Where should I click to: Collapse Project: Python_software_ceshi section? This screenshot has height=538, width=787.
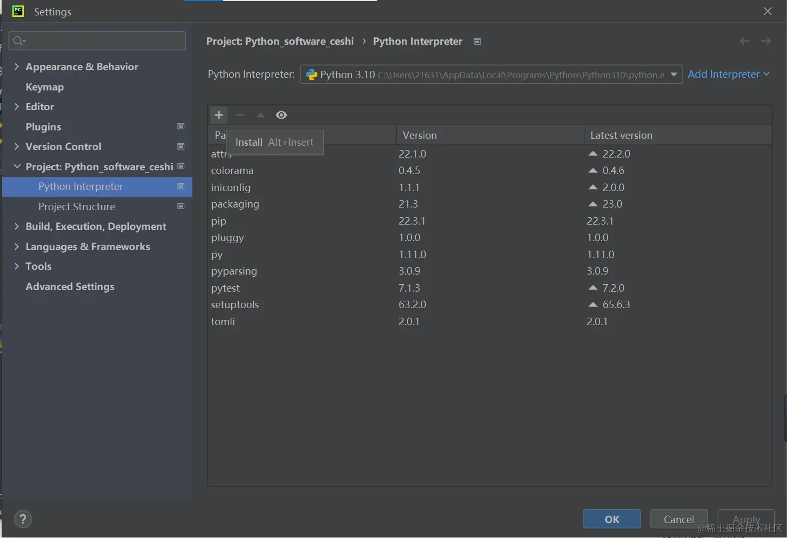pos(17,167)
